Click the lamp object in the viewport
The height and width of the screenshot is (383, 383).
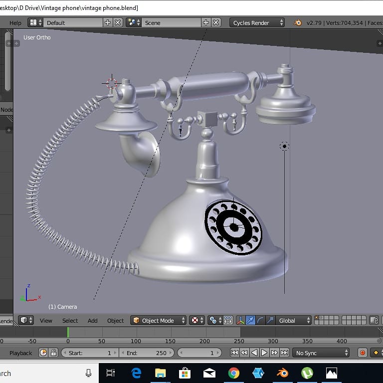pos(284,146)
